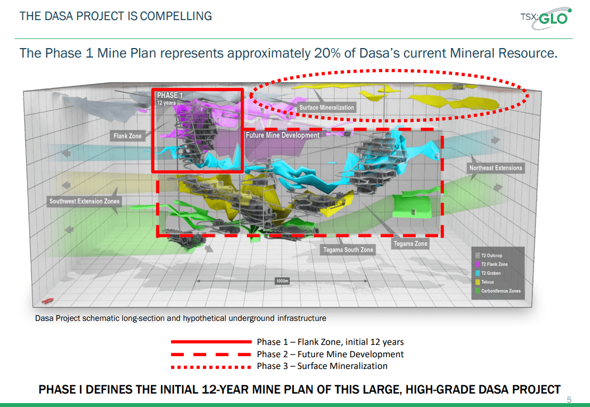
Task: Click the 'PHASE 1' box heading
Action: pos(170,95)
